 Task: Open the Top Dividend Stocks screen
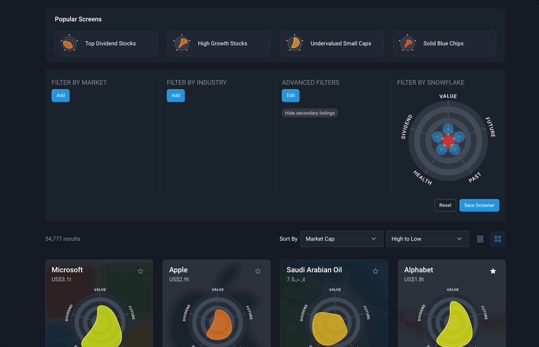point(106,43)
